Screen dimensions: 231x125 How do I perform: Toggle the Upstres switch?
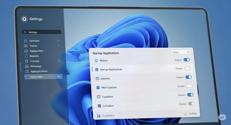coord(189,77)
